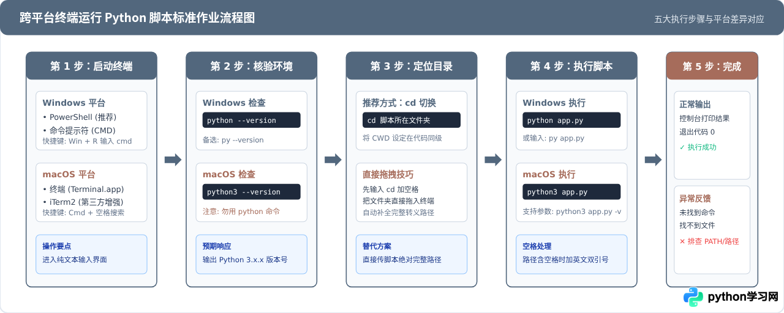Click the title 跨平台终端运行 Python 脚本标准作业流程图
The image size is (784, 313).
[x=137, y=18]
